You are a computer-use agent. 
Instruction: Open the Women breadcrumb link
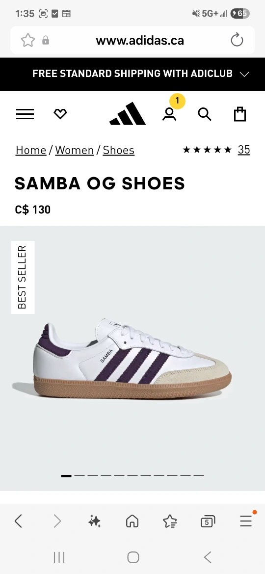75,150
